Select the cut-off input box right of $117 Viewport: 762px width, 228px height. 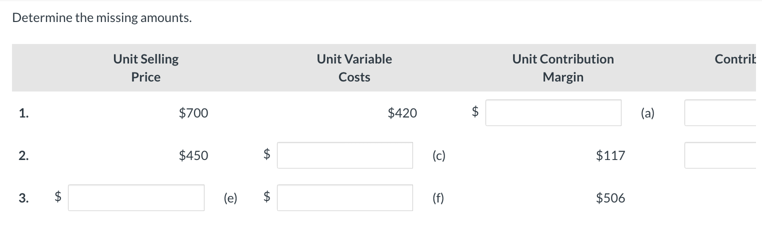(723, 155)
